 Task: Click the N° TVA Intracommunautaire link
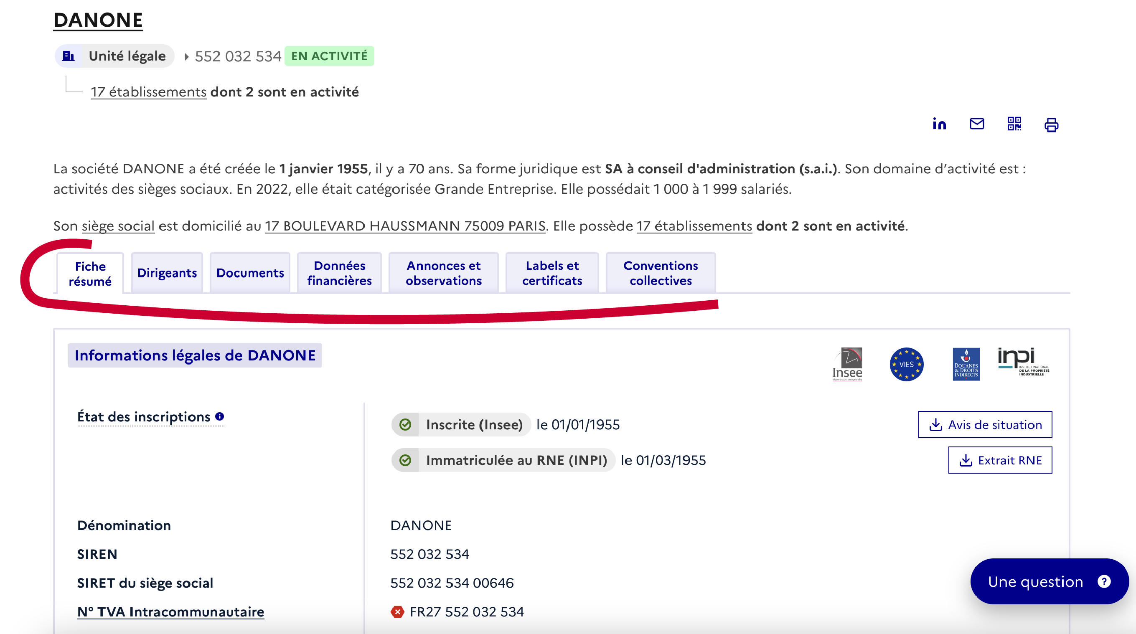(170, 611)
